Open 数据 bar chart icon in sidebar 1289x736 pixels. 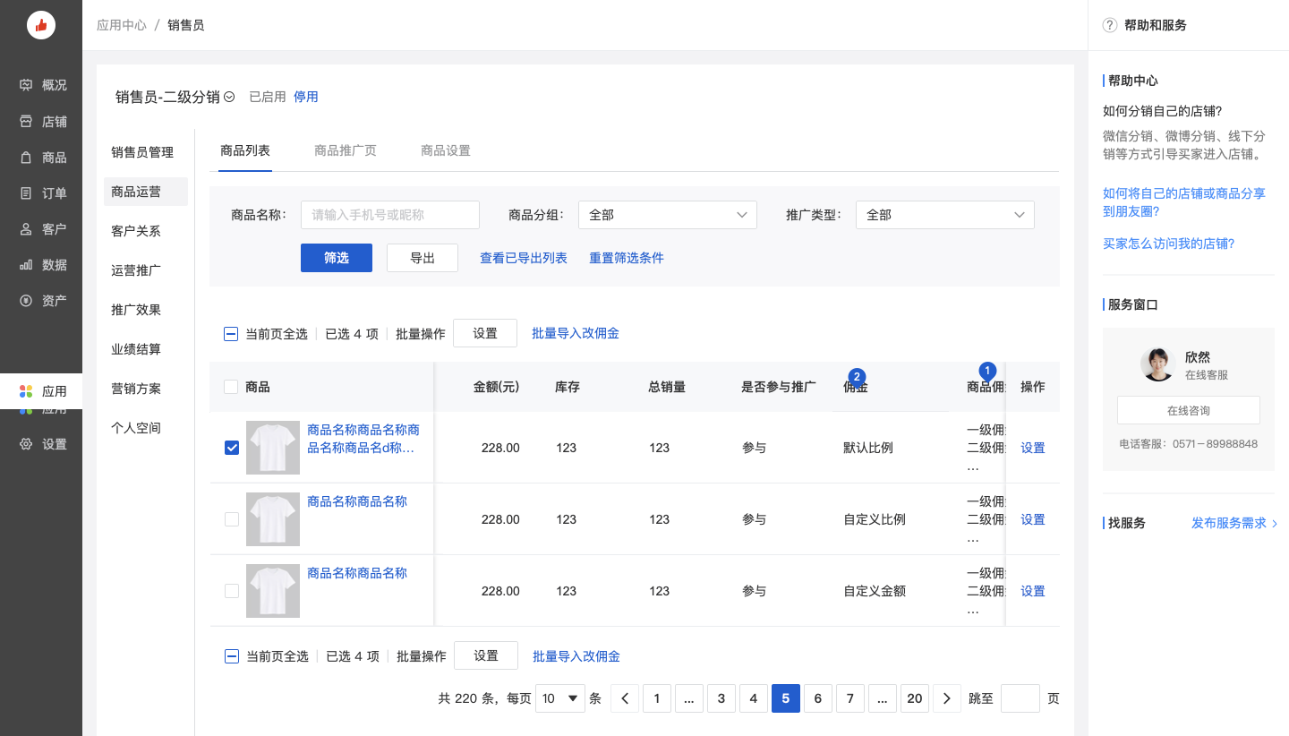(26, 265)
